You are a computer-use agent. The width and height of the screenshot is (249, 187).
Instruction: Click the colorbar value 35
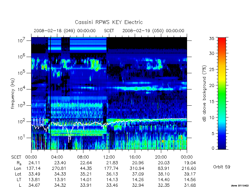point(212,39)
